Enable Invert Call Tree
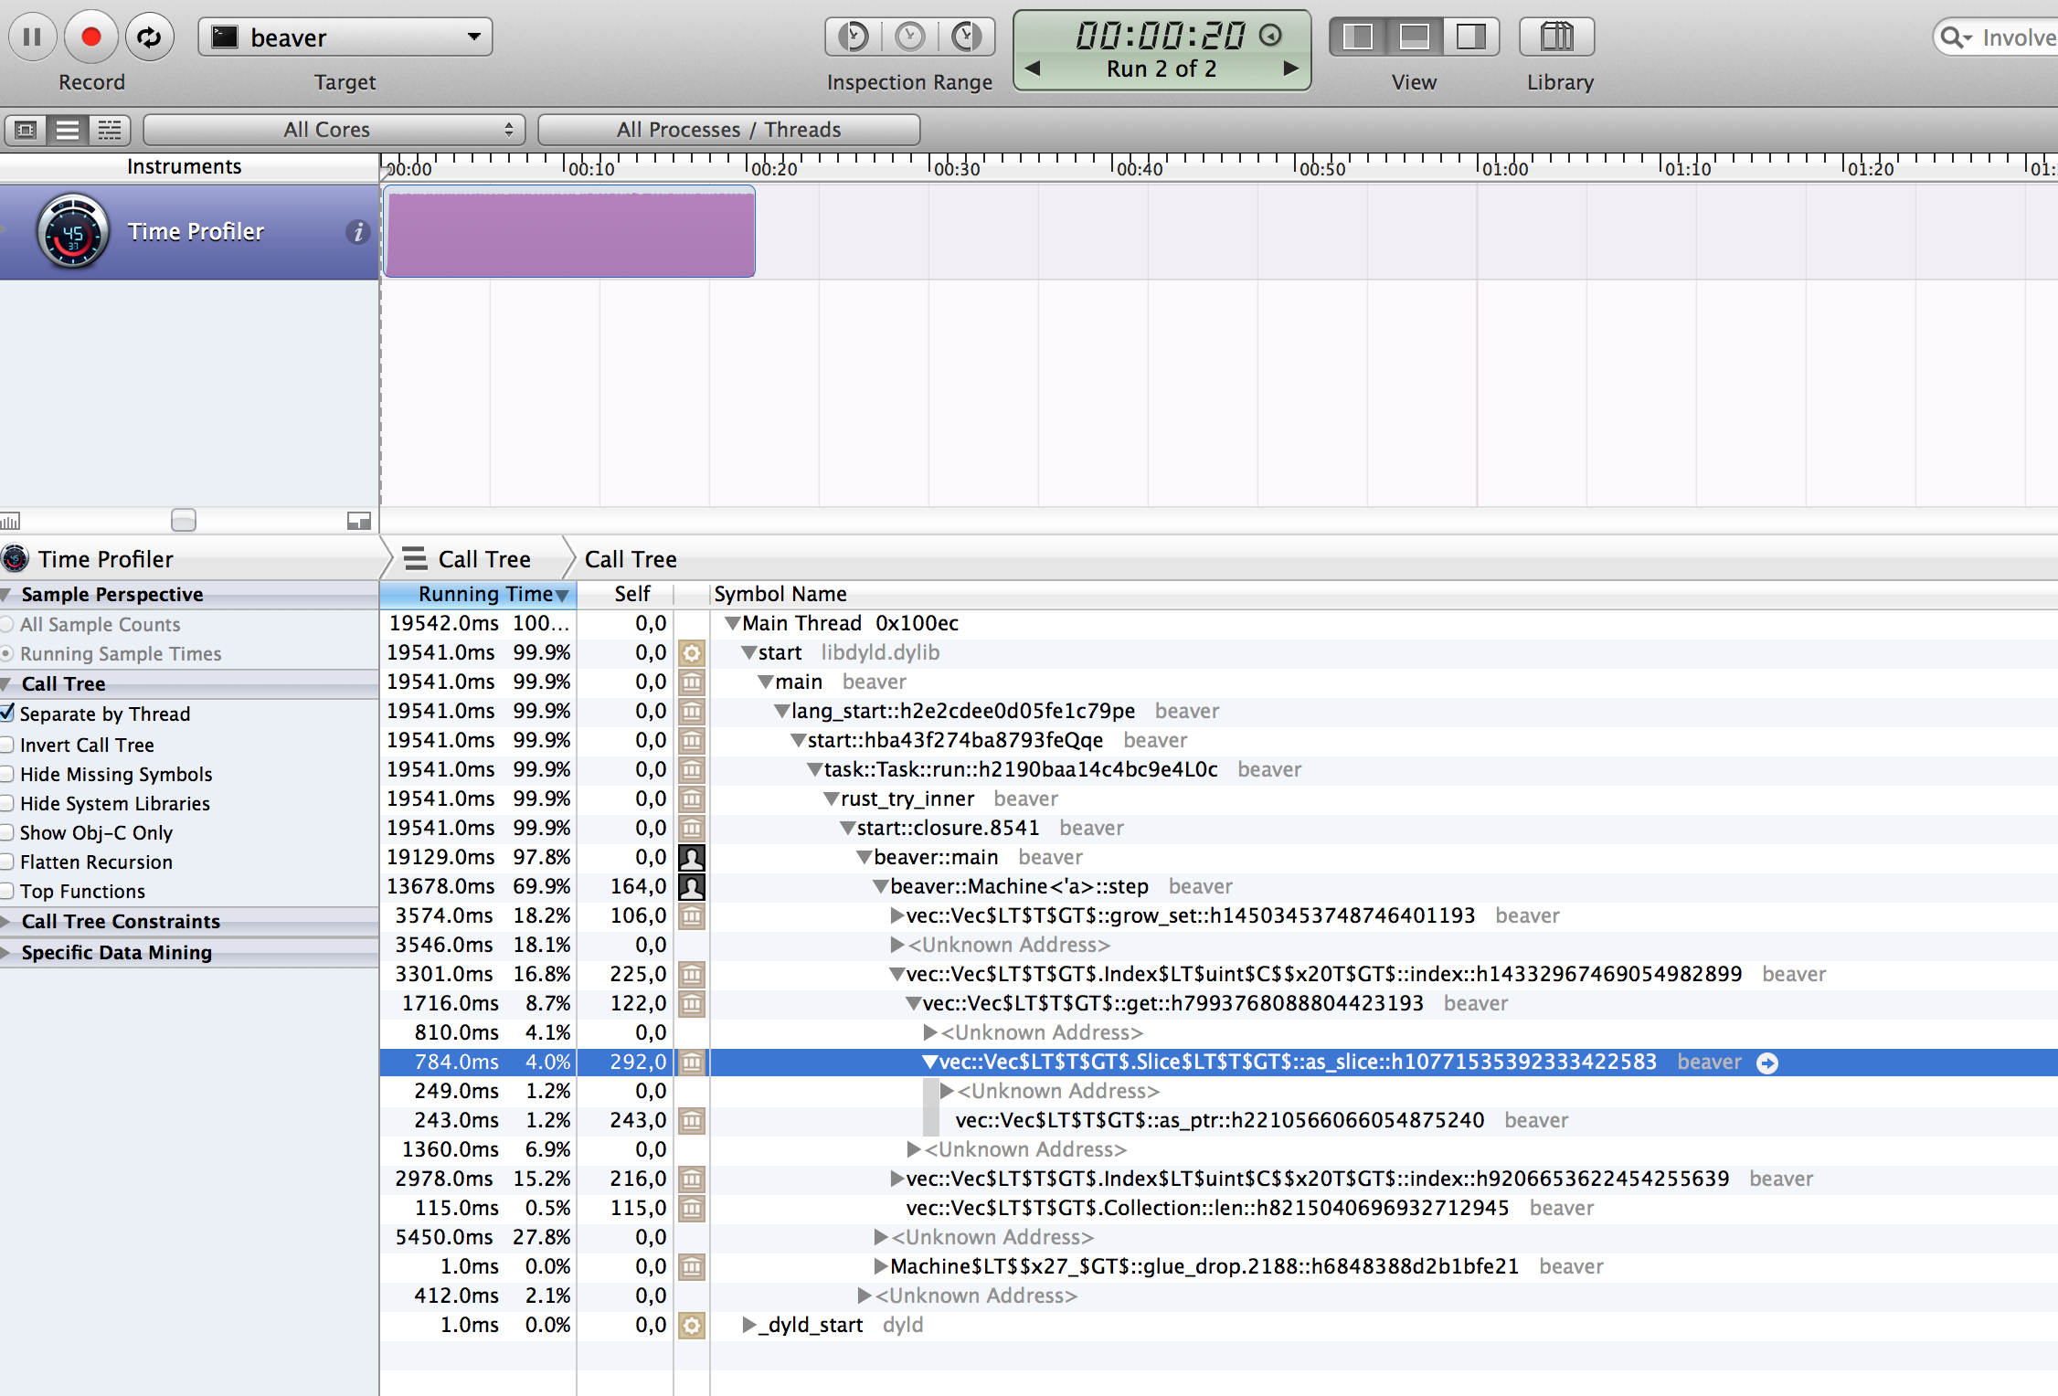Image resolution: width=2058 pixels, height=1396 pixels. click(7, 745)
